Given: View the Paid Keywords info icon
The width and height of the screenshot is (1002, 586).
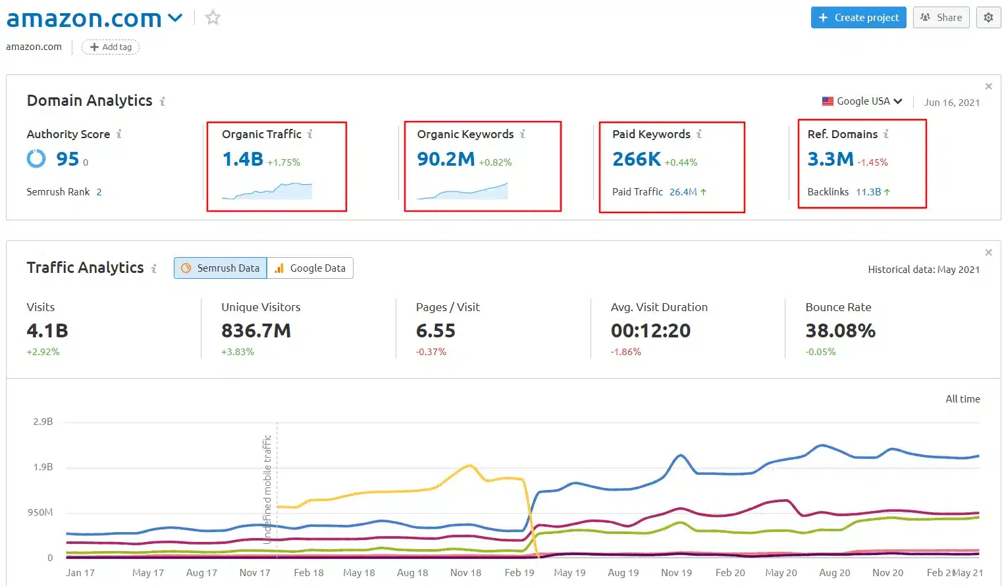Looking at the screenshot, I should click(x=699, y=134).
